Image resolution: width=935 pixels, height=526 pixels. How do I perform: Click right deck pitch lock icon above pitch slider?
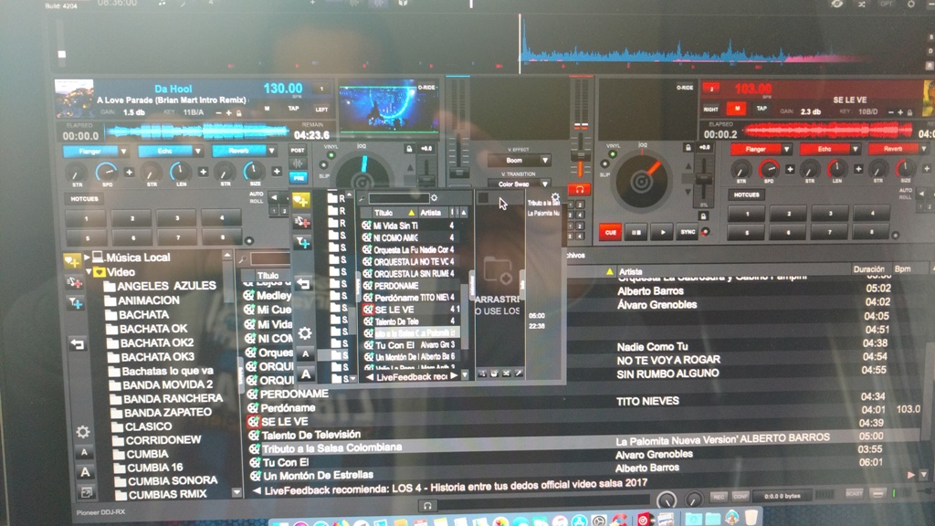[688, 147]
